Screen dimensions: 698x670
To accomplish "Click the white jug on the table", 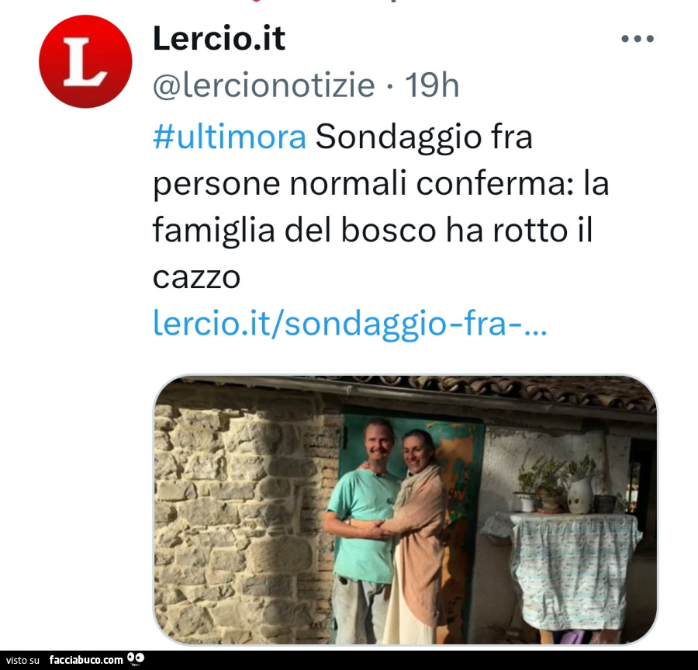I will [x=580, y=495].
